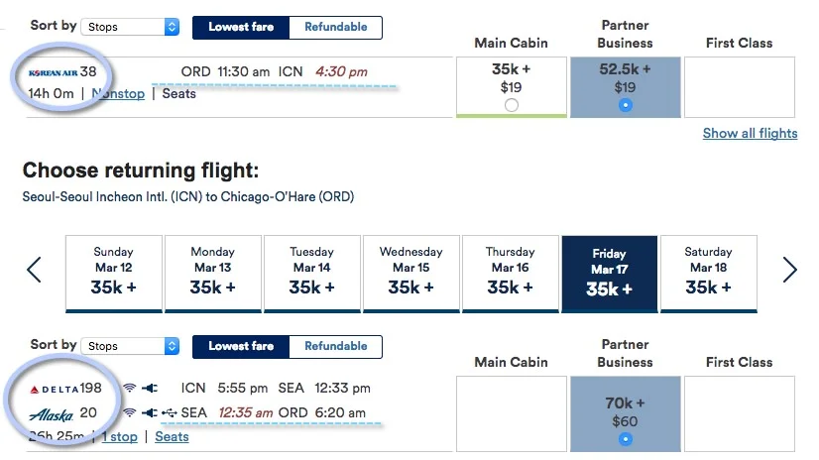Select the 35k Main Cabin fare radio
The width and height of the screenshot is (819, 460).
click(x=512, y=105)
